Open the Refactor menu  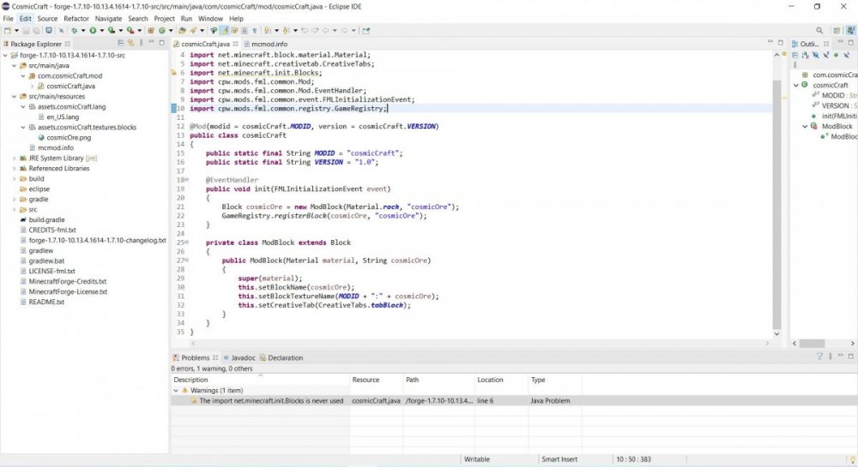coord(76,19)
